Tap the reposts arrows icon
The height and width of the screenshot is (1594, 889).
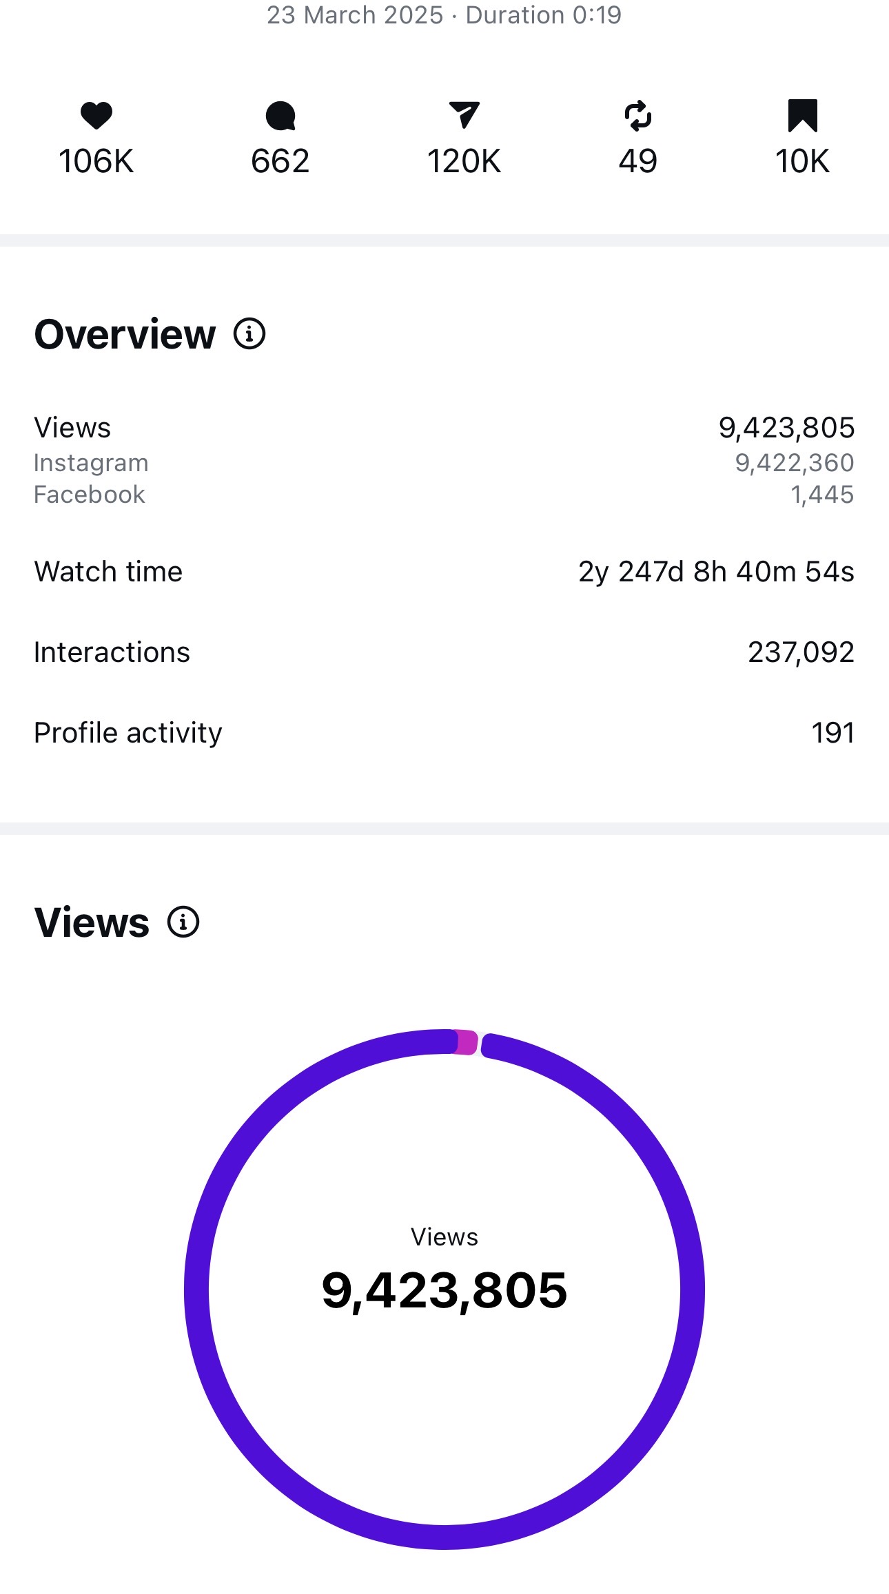point(638,115)
